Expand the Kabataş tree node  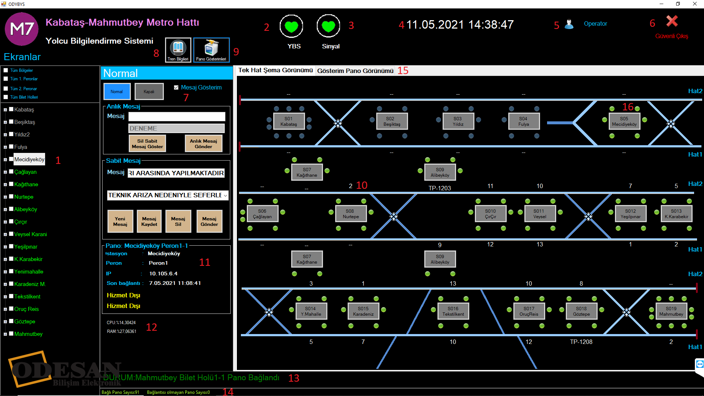(x=5, y=110)
